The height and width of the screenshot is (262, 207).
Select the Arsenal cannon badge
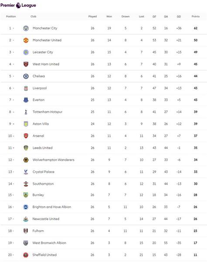pos(26,136)
